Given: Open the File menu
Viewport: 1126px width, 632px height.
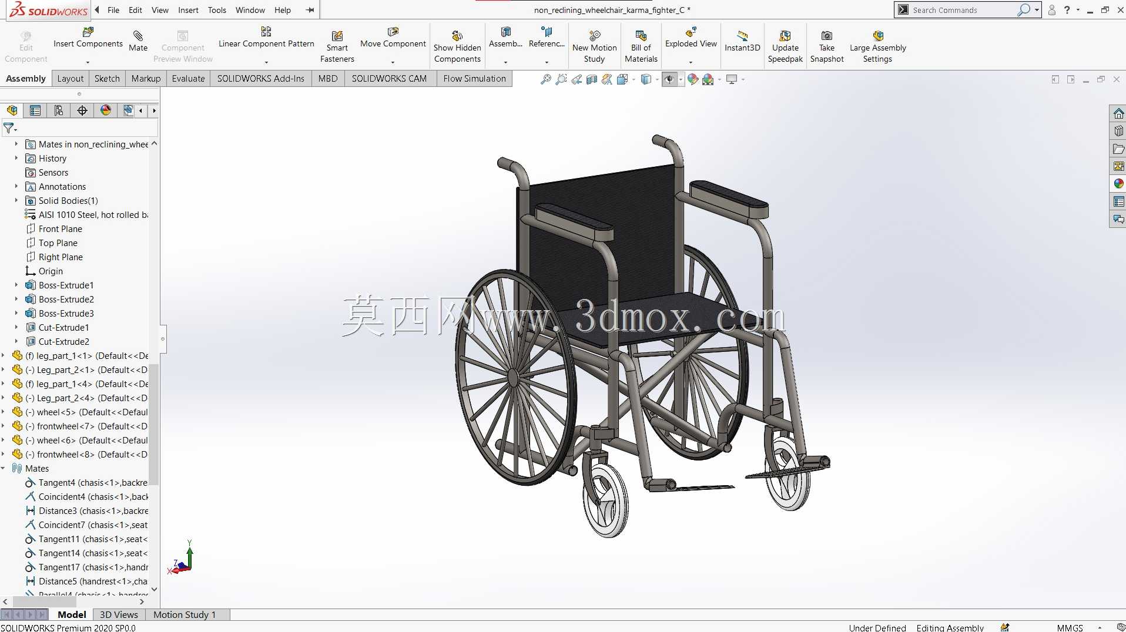Looking at the screenshot, I should tap(113, 10).
